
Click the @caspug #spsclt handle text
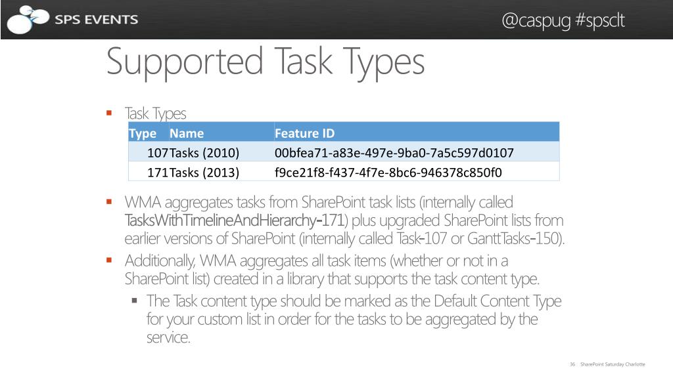563,20
